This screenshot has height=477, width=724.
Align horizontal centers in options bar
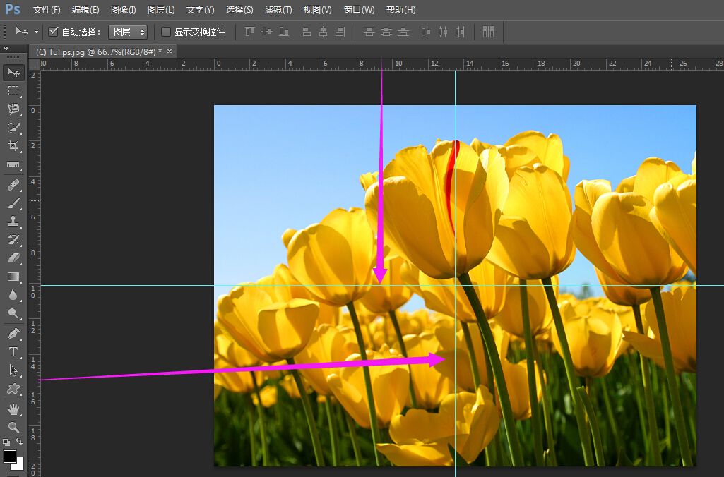coord(323,32)
